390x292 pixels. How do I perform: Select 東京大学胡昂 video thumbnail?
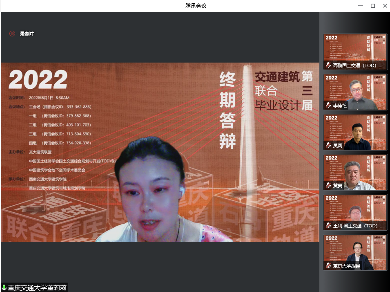pos(355,249)
